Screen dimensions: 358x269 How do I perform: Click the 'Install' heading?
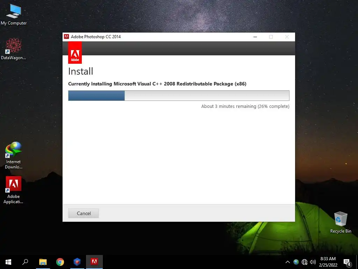81,71
